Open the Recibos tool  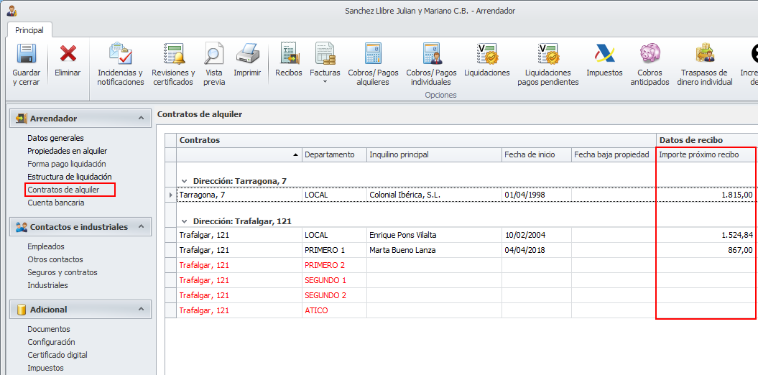pos(289,55)
